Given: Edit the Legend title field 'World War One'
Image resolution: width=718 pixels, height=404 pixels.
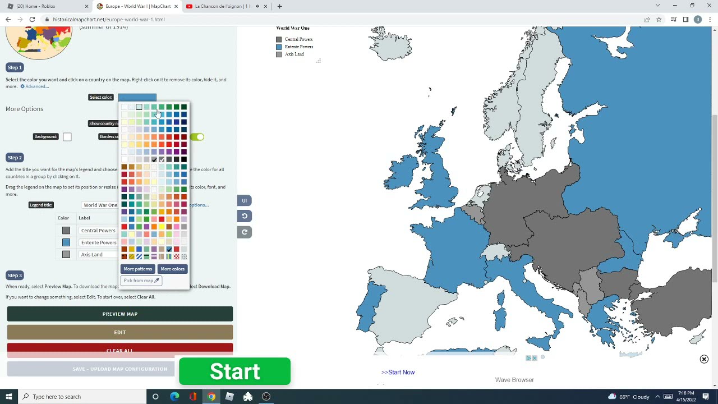Looking at the screenshot, I should (100, 205).
